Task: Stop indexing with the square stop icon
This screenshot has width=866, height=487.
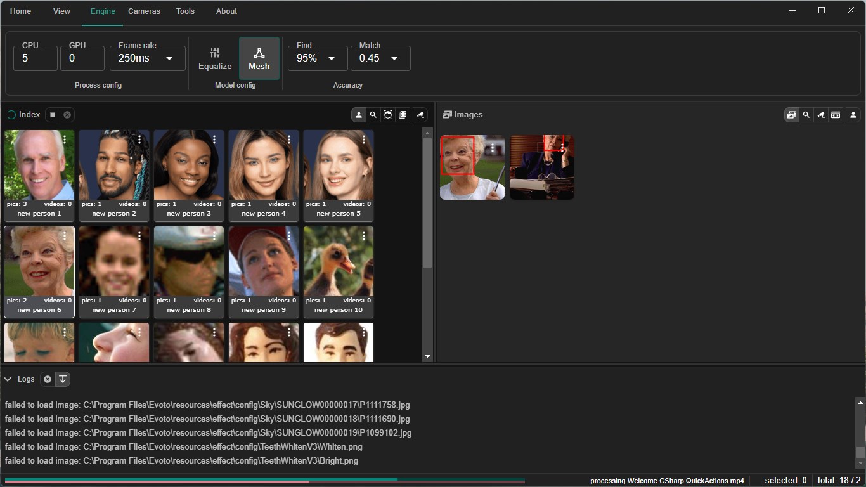Action: point(53,115)
